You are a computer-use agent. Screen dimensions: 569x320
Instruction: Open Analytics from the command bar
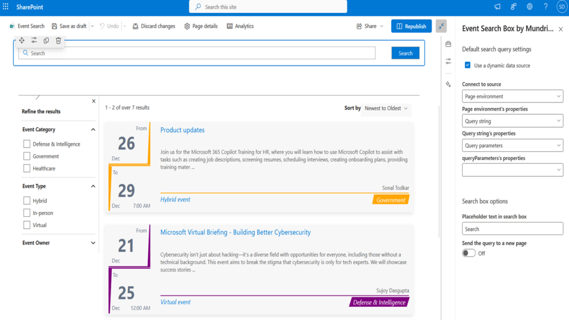point(240,26)
